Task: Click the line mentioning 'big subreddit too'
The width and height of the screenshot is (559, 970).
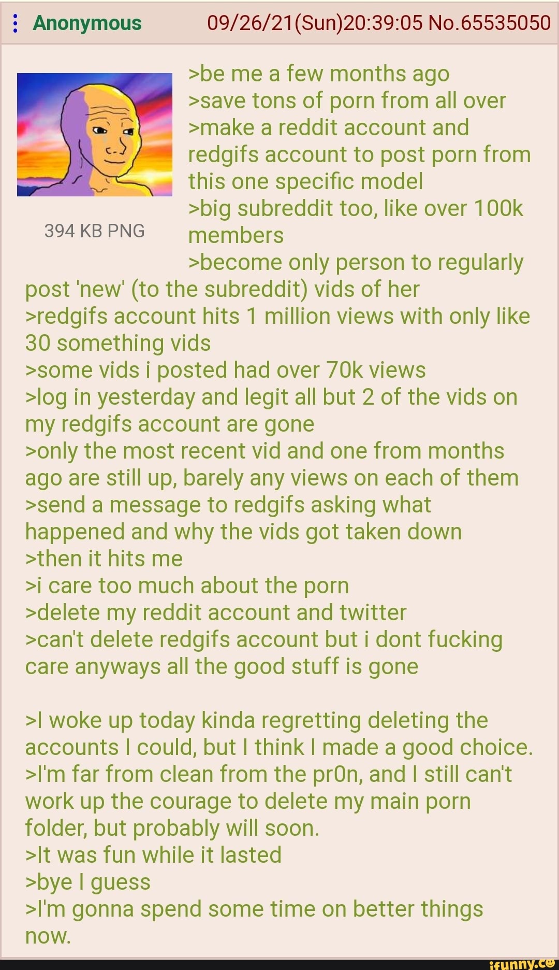Action: coord(356,222)
